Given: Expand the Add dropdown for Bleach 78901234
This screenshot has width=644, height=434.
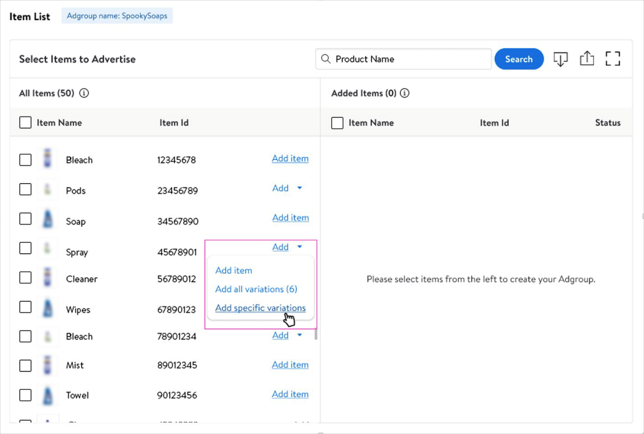Looking at the screenshot, I should click(x=300, y=335).
